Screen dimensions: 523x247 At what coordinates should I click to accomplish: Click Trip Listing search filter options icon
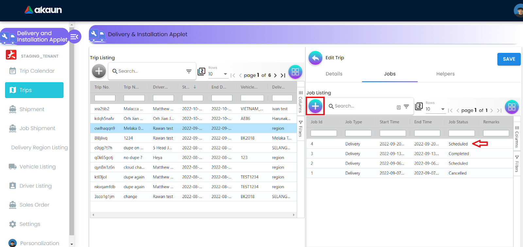189,71
